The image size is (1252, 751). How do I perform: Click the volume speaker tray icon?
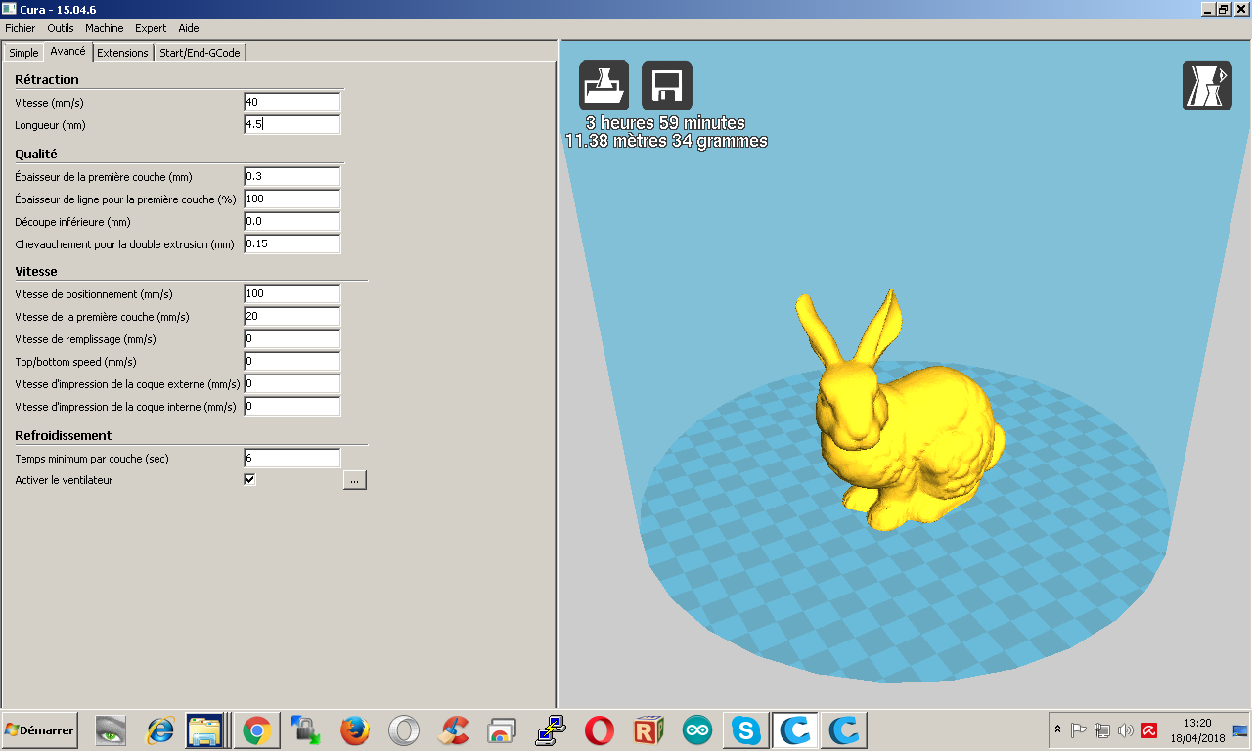pos(1126,730)
